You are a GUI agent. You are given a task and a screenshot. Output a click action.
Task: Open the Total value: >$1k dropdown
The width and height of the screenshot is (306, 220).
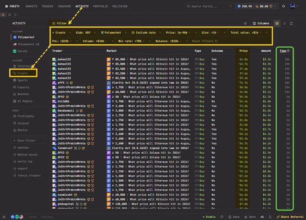[x=246, y=32]
